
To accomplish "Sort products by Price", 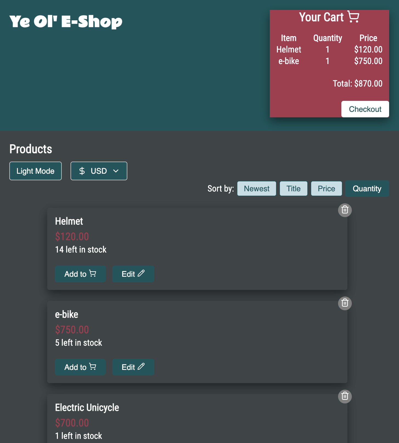I will tap(326, 189).
